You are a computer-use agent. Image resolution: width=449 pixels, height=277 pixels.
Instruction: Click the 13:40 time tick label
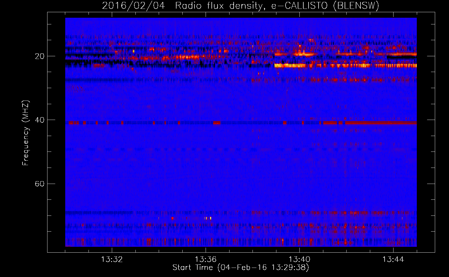(x=299, y=260)
